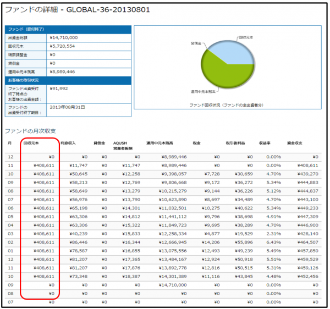This screenshot has height=309, width=330.
Task: Select the 利息収入 column header
Action: click(68, 143)
